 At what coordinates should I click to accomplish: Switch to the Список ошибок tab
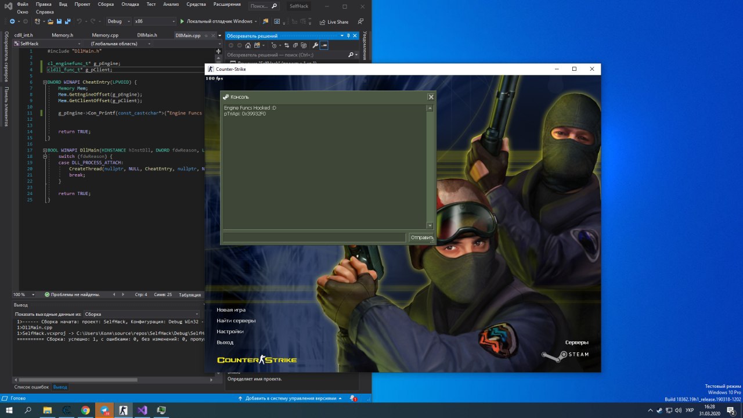(32, 387)
